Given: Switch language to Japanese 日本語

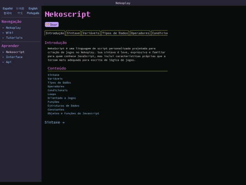Looking at the screenshot, I should (x=20, y=9).
